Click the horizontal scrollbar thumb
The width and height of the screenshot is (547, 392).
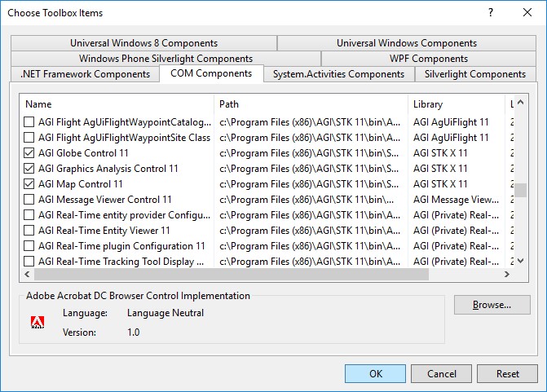(x=232, y=275)
